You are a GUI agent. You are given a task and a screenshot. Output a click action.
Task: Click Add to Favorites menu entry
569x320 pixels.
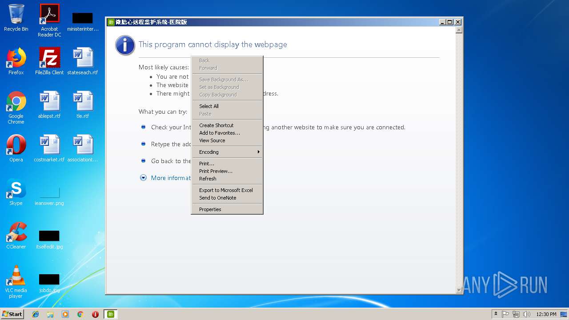(x=227, y=133)
